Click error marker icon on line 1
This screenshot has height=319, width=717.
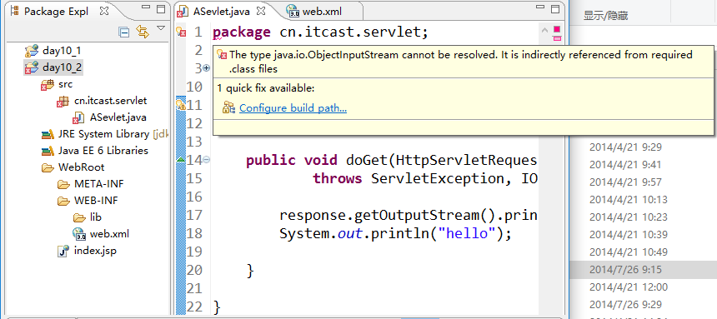click(181, 32)
